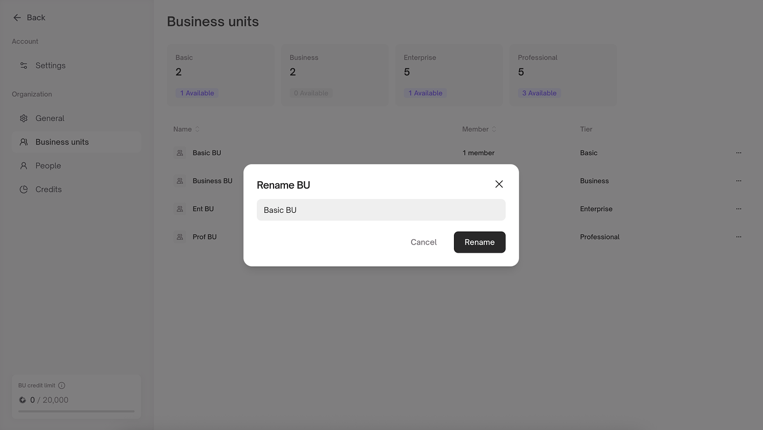Select the Basic tier summary card
The width and height of the screenshot is (763, 430).
click(x=220, y=75)
